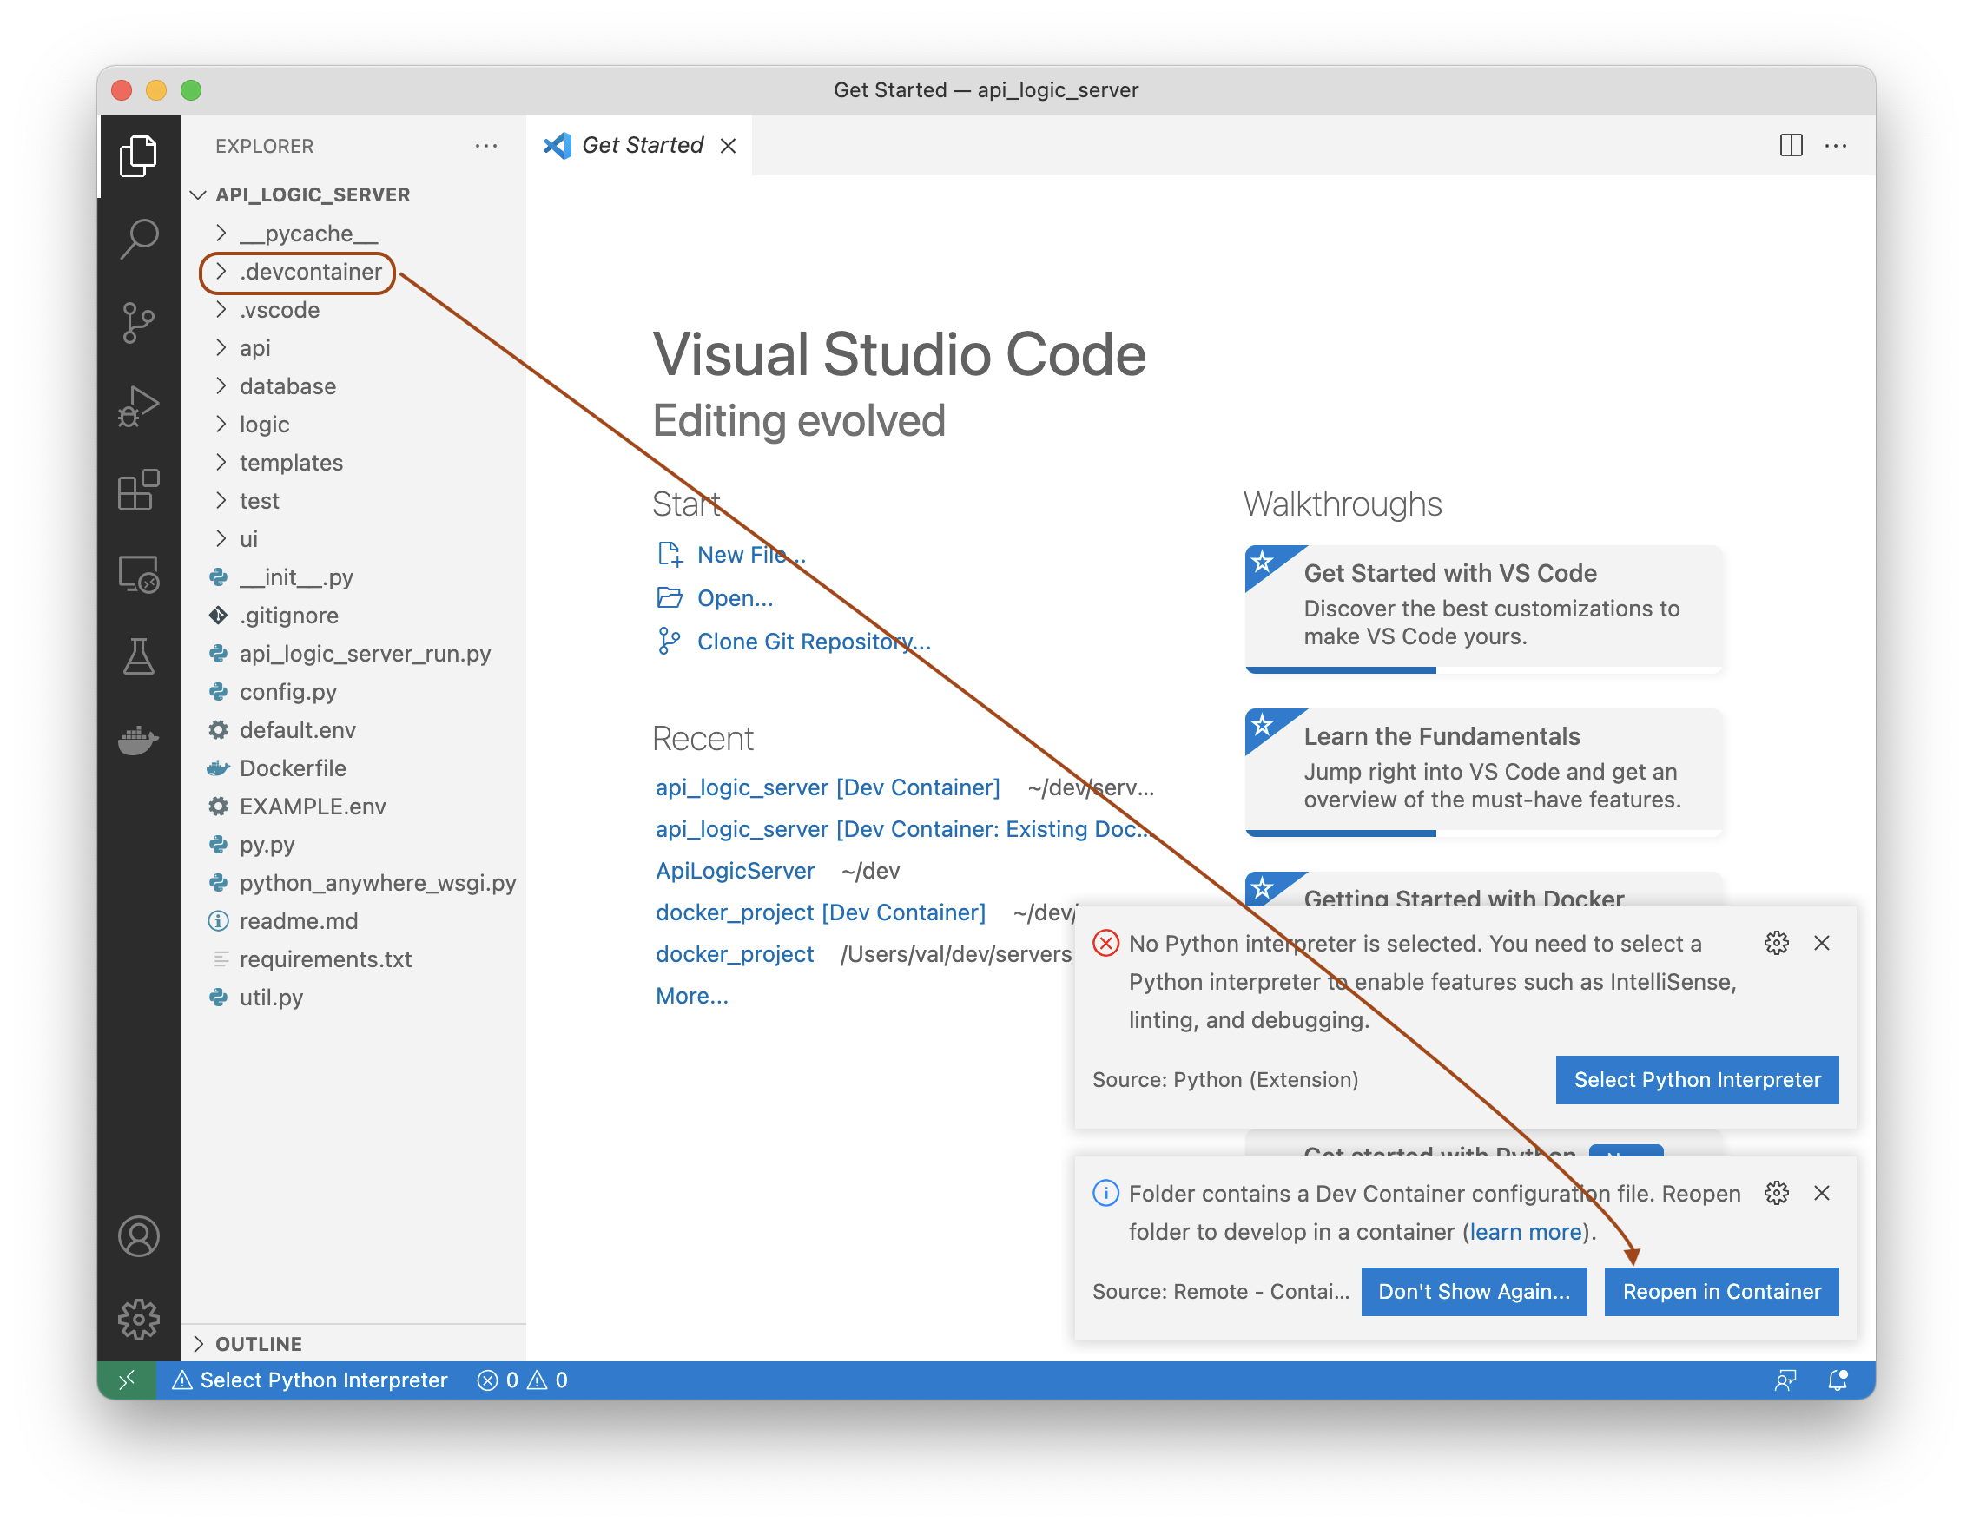Click the Testing flask icon in sidebar

(x=139, y=655)
